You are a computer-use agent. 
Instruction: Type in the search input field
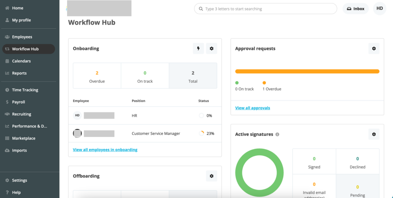point(269,9)
